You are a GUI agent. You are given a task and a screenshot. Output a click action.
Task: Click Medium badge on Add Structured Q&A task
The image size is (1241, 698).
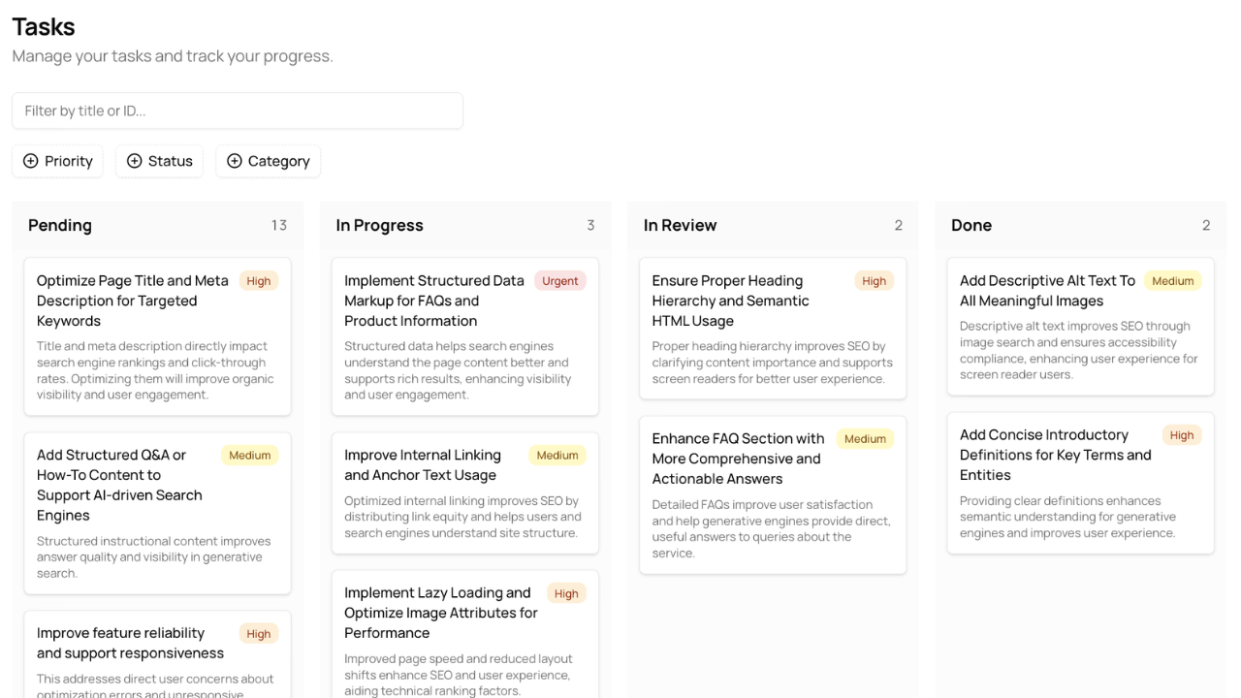point(249,456)
